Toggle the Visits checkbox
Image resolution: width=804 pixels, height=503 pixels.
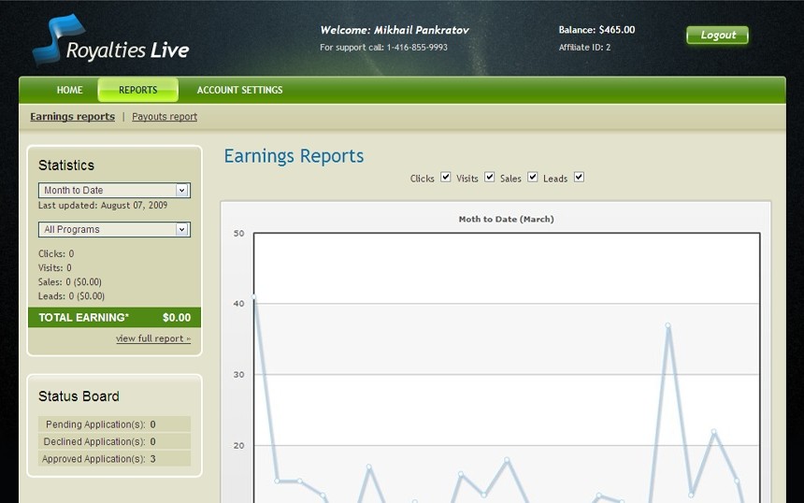[490, 177]
